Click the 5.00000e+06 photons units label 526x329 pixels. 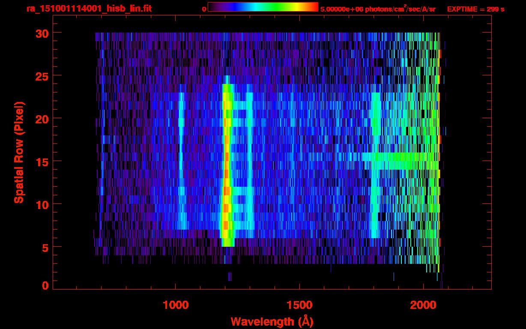pyautogui.click(x=377, y=9)
